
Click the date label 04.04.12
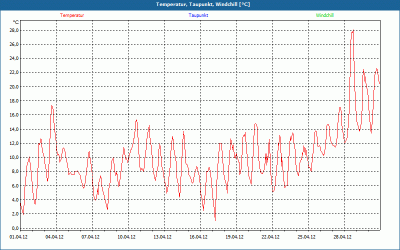[x=54, y=237]
